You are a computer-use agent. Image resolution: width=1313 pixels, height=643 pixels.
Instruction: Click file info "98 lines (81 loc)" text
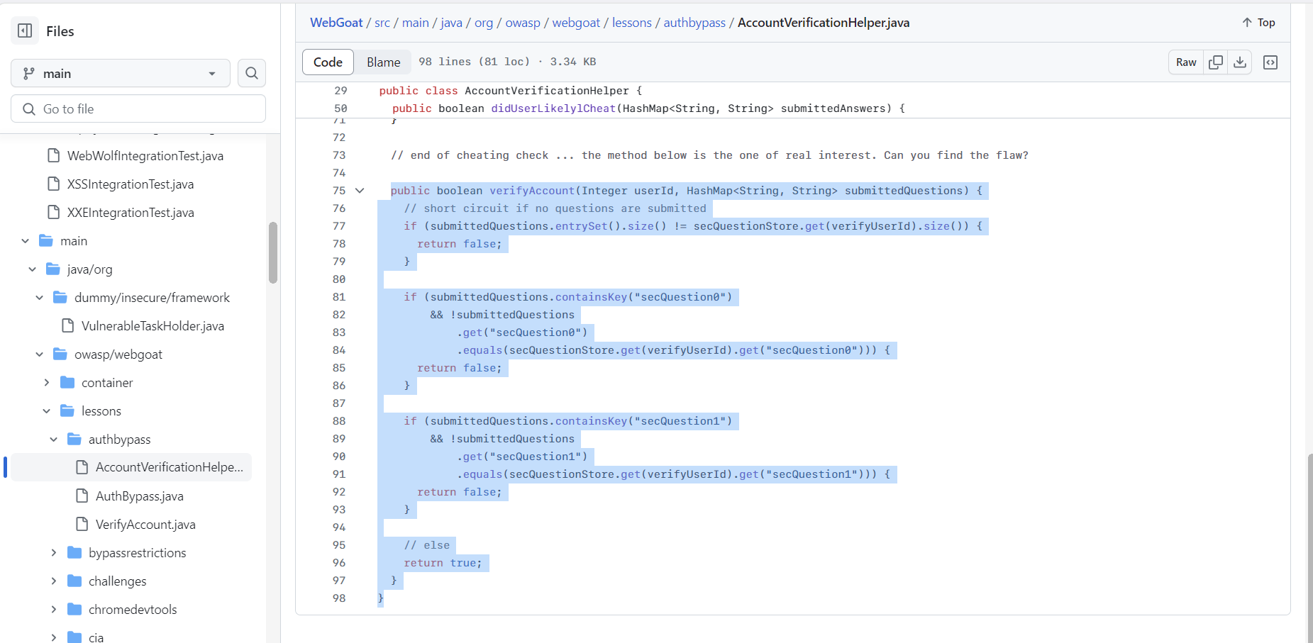pos(474,62)
